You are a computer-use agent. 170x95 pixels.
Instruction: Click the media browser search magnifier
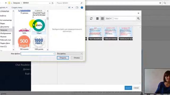(138, 18)
